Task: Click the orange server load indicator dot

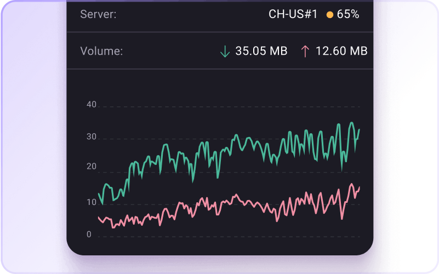Action: [x=330, y=15]
